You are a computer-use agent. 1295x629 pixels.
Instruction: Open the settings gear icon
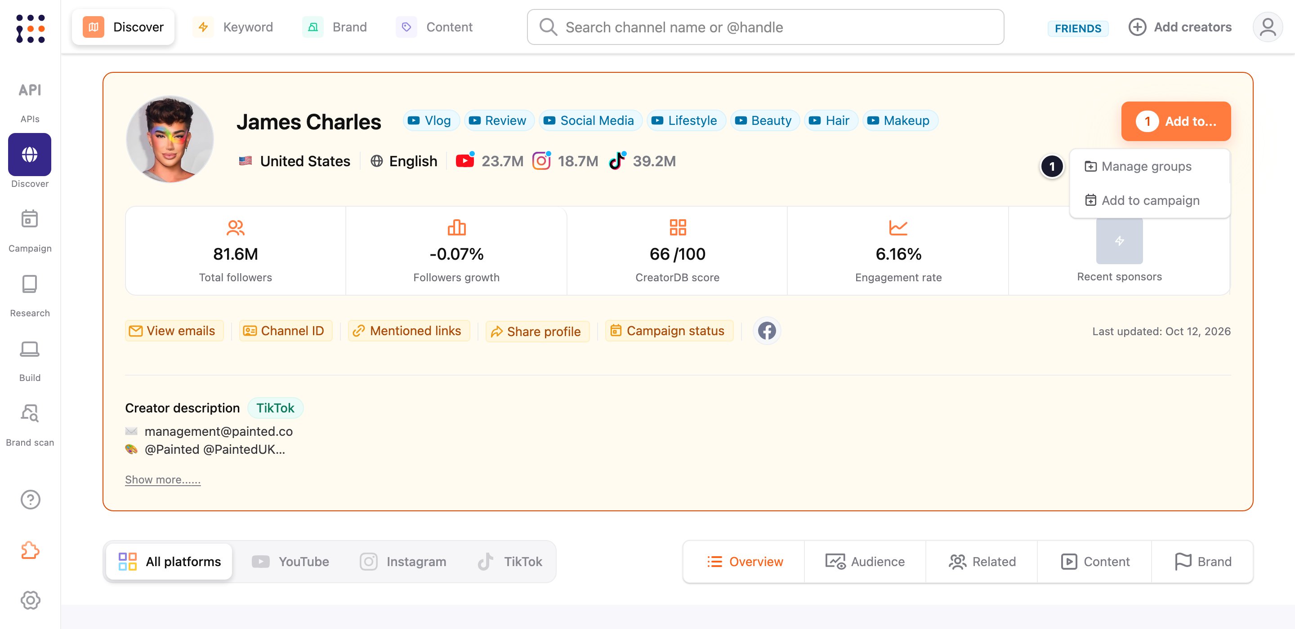pos(30,600)
